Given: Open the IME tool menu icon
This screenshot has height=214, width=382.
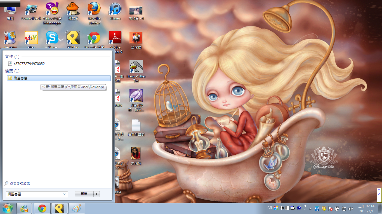Looking at the screenshot, I should [293, 208].
